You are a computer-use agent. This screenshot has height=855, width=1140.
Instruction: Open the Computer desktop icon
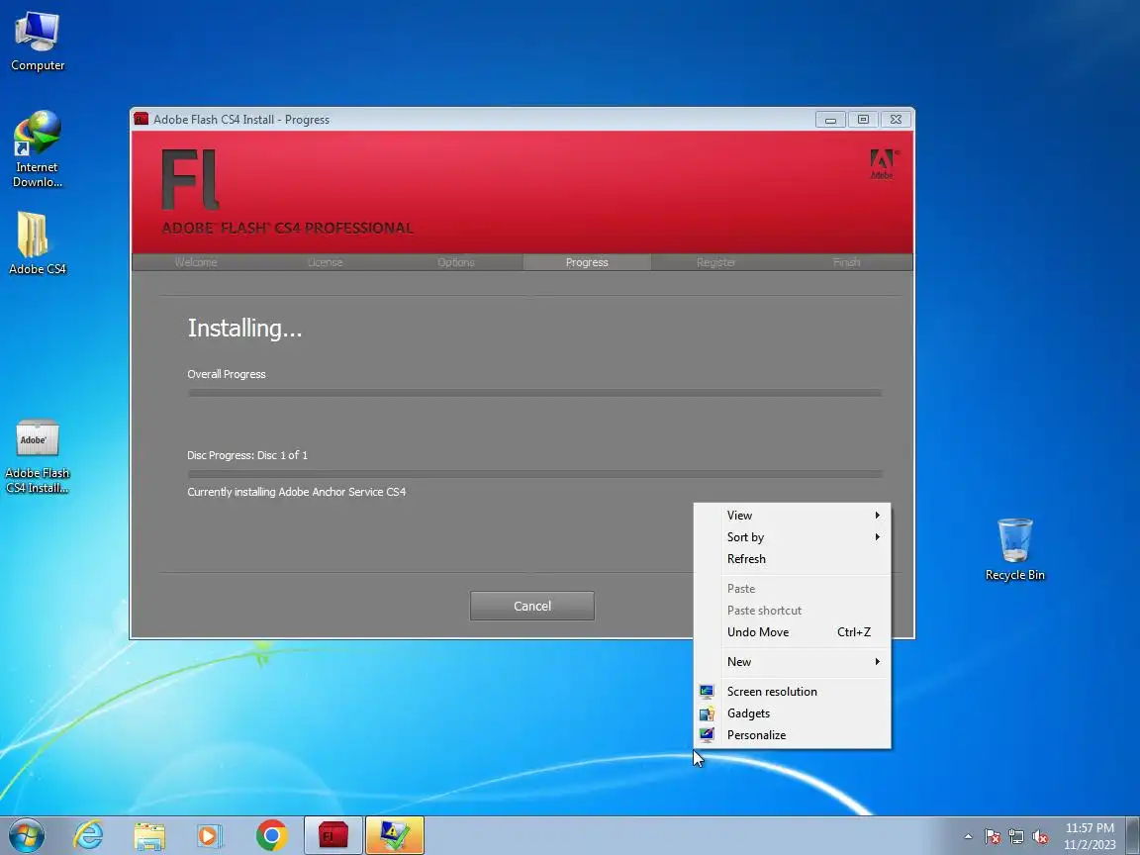(x=37, y=43)
